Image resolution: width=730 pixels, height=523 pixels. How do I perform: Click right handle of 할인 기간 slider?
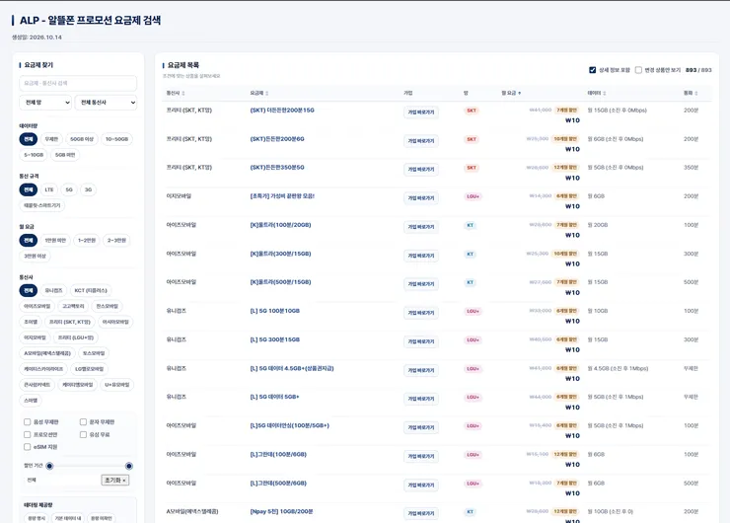pyautogui.click(x=129, y=466)
